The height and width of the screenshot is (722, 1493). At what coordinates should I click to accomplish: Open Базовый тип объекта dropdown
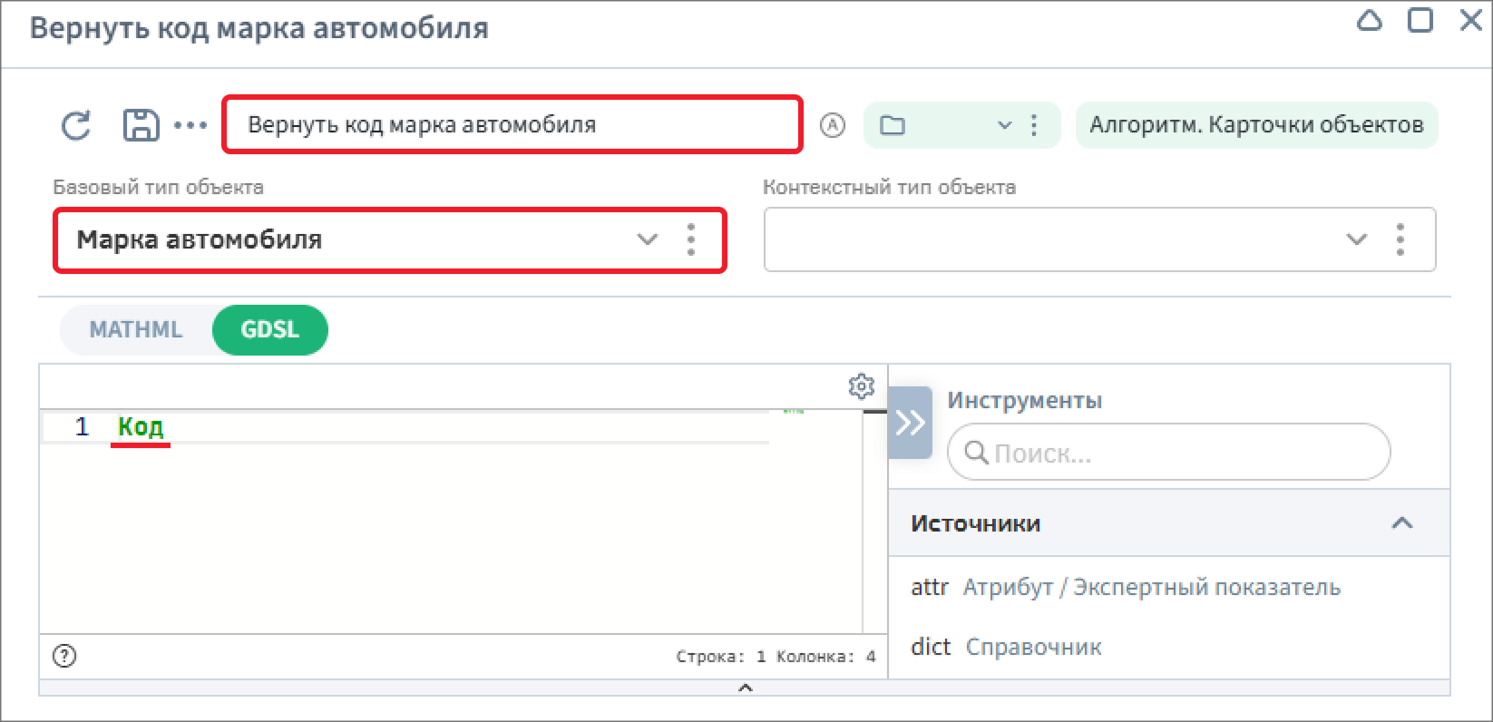646,239
